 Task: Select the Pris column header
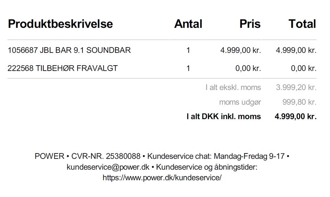(x=250, y=24)
